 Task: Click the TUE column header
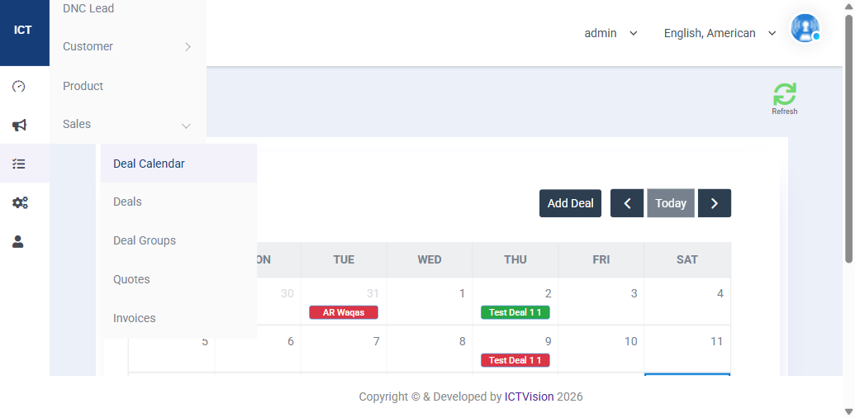coord(344,260)
